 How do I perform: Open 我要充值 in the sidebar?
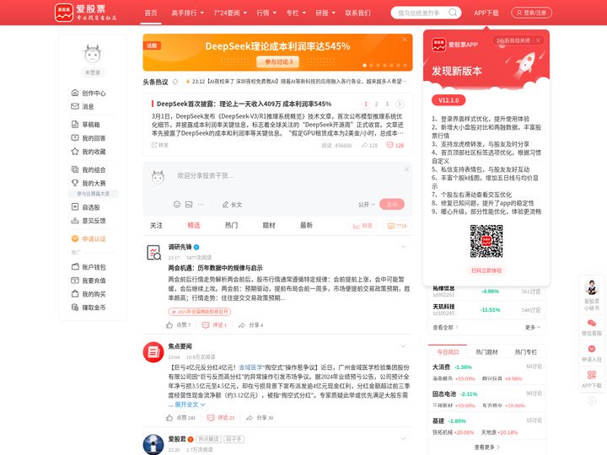click(x=89, y=281)
